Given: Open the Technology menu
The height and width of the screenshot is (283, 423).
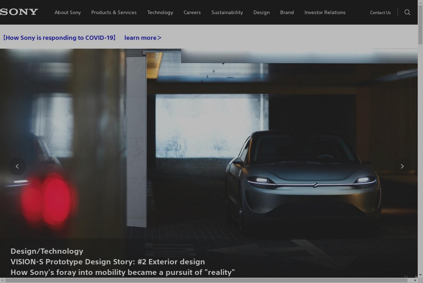Looking at the screenshot, I should pos(160,12).
